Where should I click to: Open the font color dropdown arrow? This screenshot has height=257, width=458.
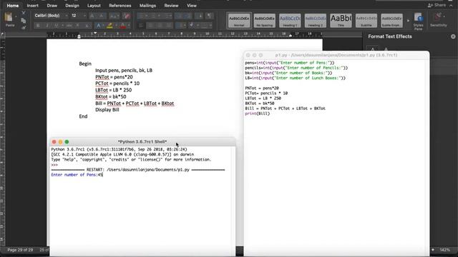129,26
